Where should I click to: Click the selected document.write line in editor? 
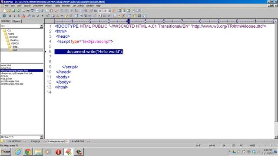[x=89, y=52]
